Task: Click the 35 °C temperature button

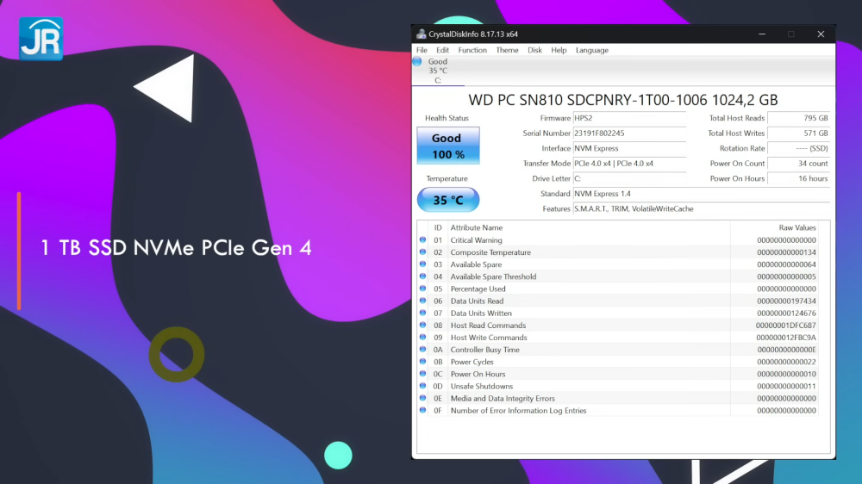Action: coord(447,200)
